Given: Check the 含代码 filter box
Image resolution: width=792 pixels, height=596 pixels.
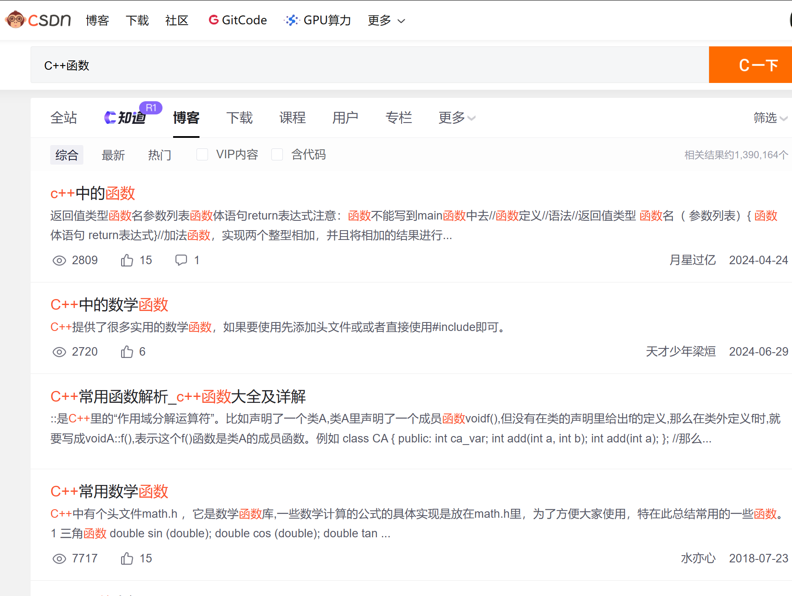Looking at the screenshot, I should (x=277, y=154).
